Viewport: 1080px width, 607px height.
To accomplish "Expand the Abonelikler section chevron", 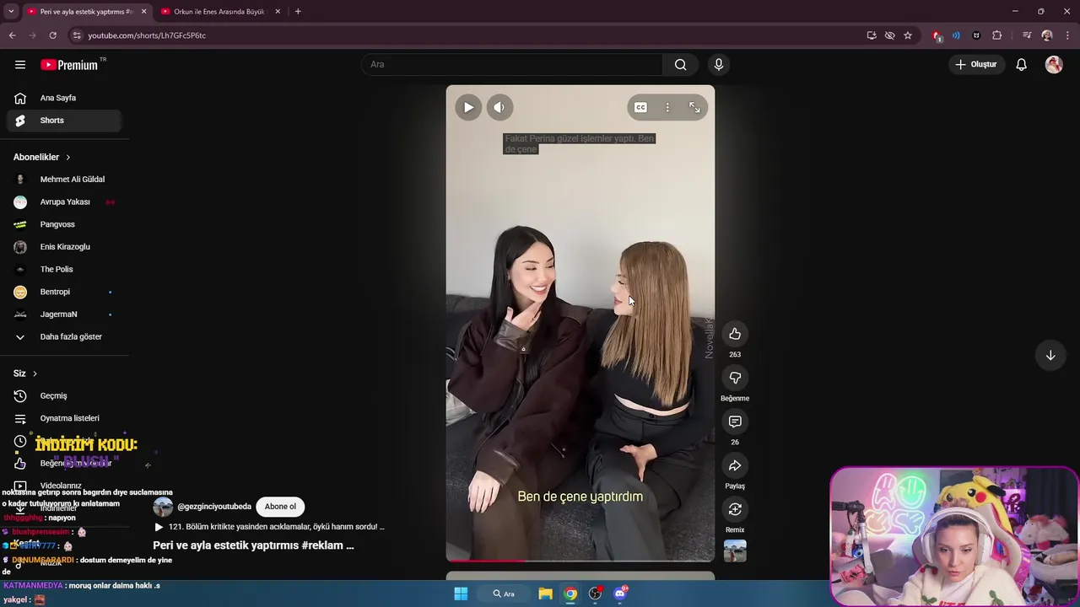I will pos(68,157).
